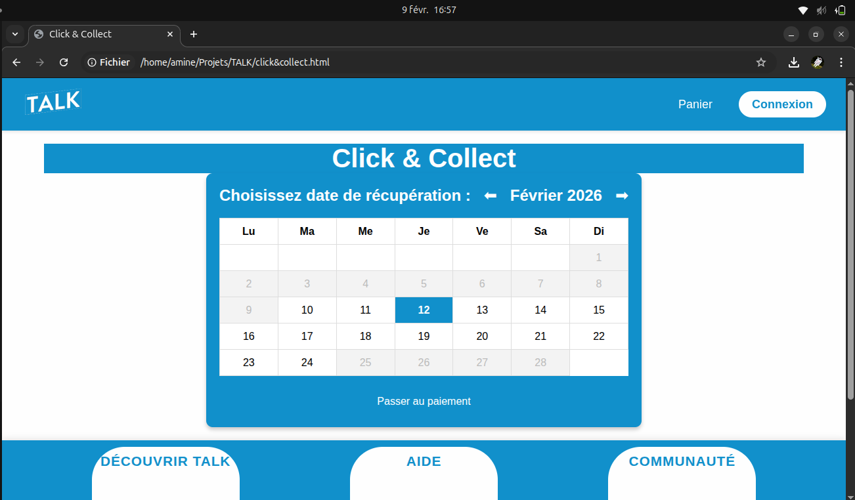Open the browser Downloads icon
This screenshot has width=855, height=500.
click(793, 62)
